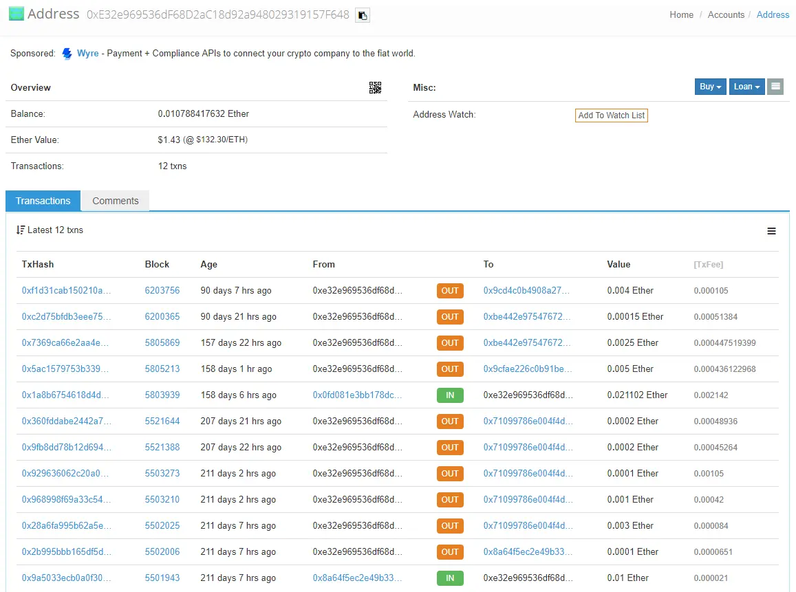The image size is (796, 592).
Task: Select the balance value 0.010788417632 Ether
Action: (203, 114)
